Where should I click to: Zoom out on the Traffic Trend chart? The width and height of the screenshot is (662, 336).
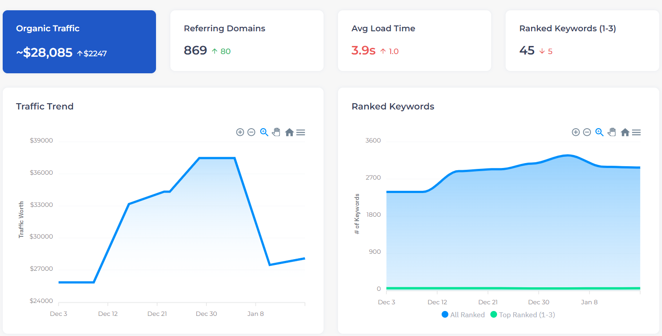[x=251, y=132]
